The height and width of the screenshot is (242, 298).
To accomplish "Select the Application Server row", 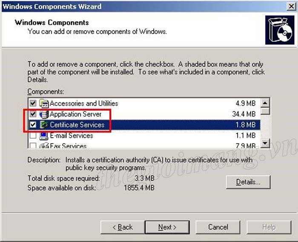I will point(144,114).
